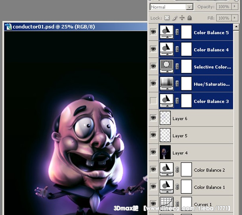This screenshot has height=215, width=242.
Task: Click mask link icon on Hue/Saturation
Action: 177,84
